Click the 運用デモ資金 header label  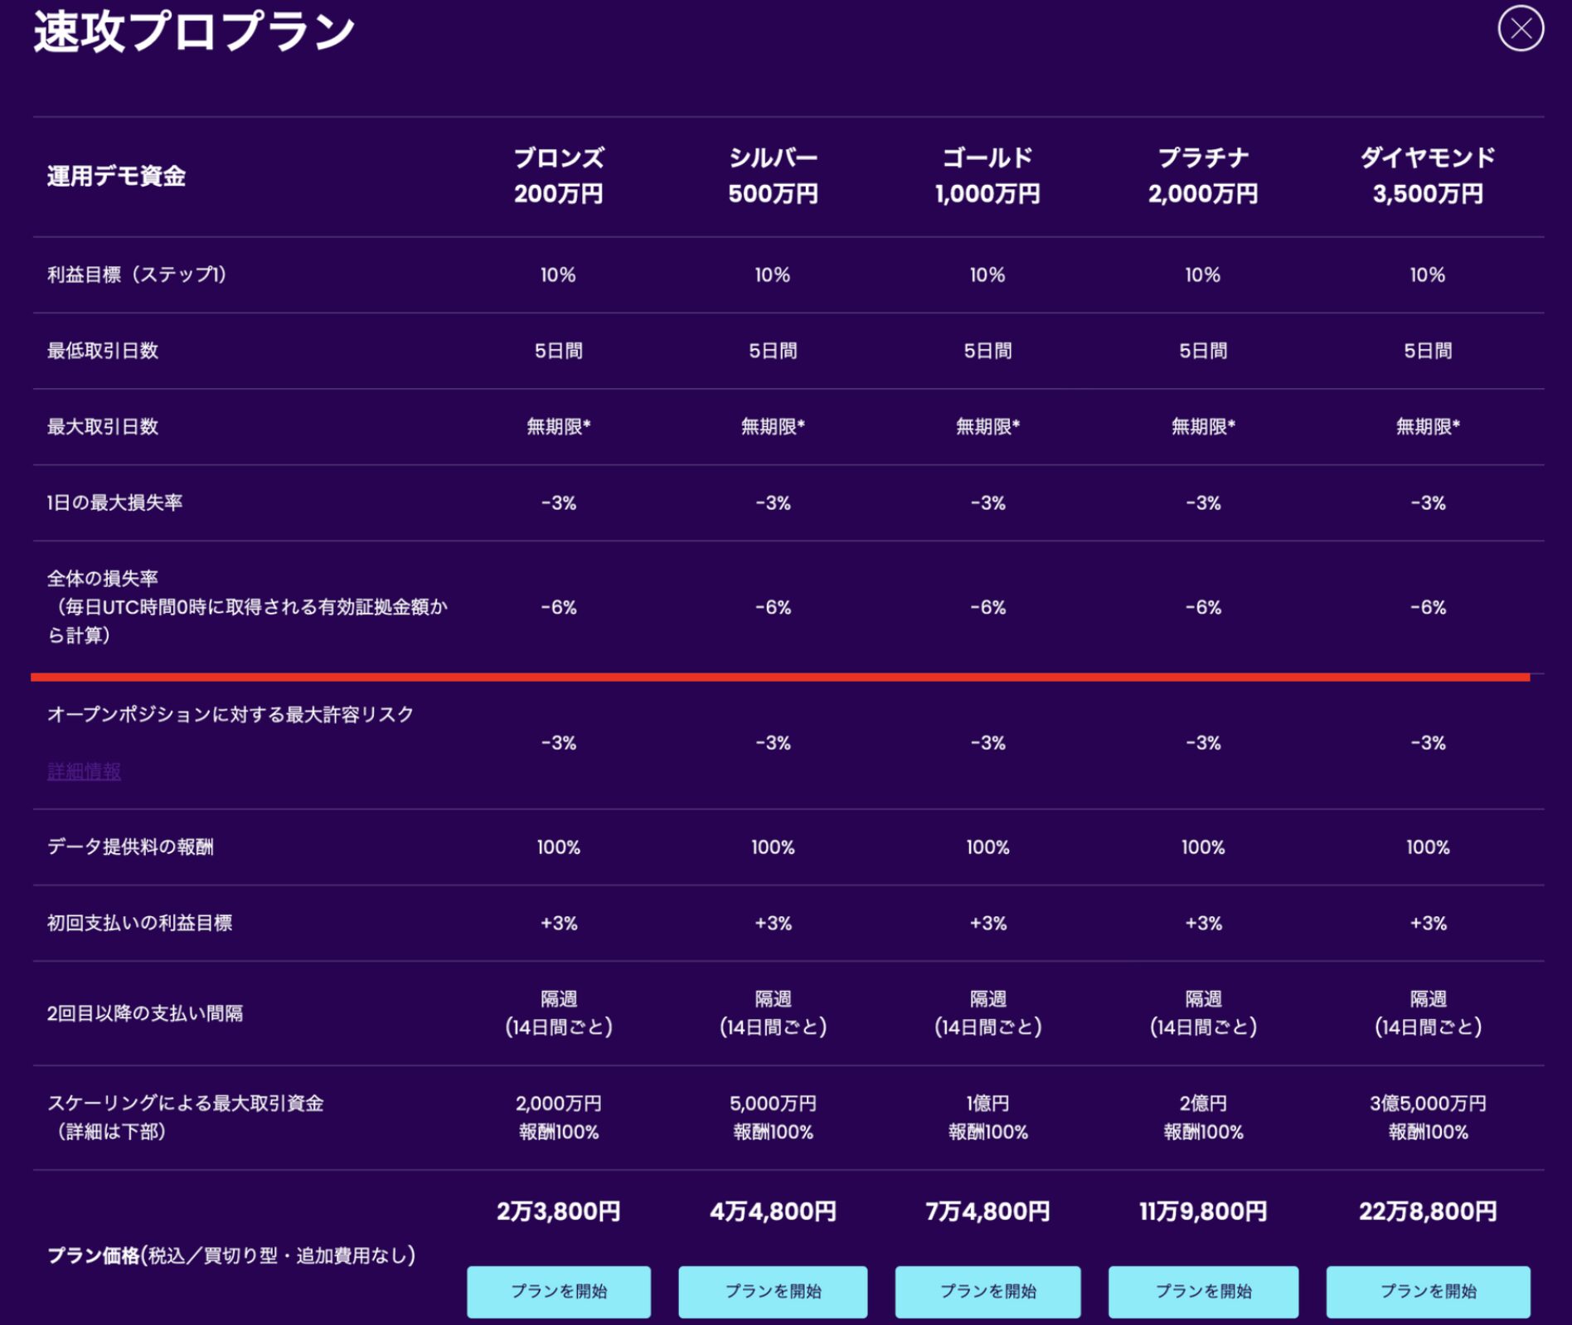click(x=116, y=177)
